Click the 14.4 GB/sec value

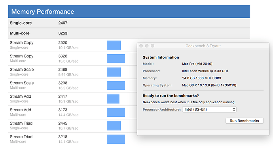click(x=68, y=115)
